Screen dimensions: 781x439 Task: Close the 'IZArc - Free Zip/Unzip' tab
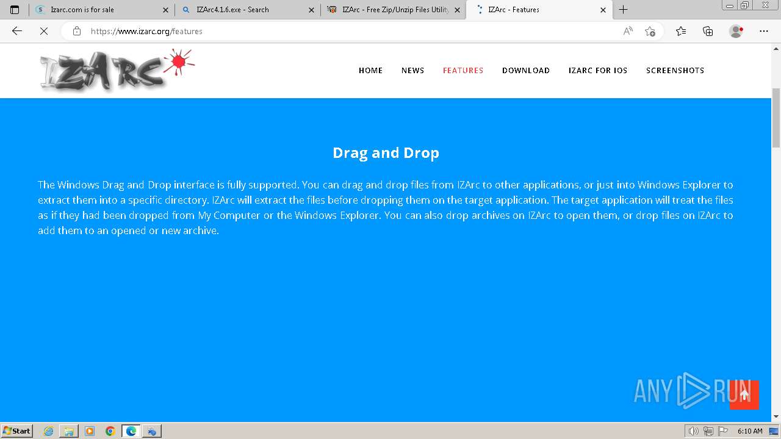(x=457, y=10)
